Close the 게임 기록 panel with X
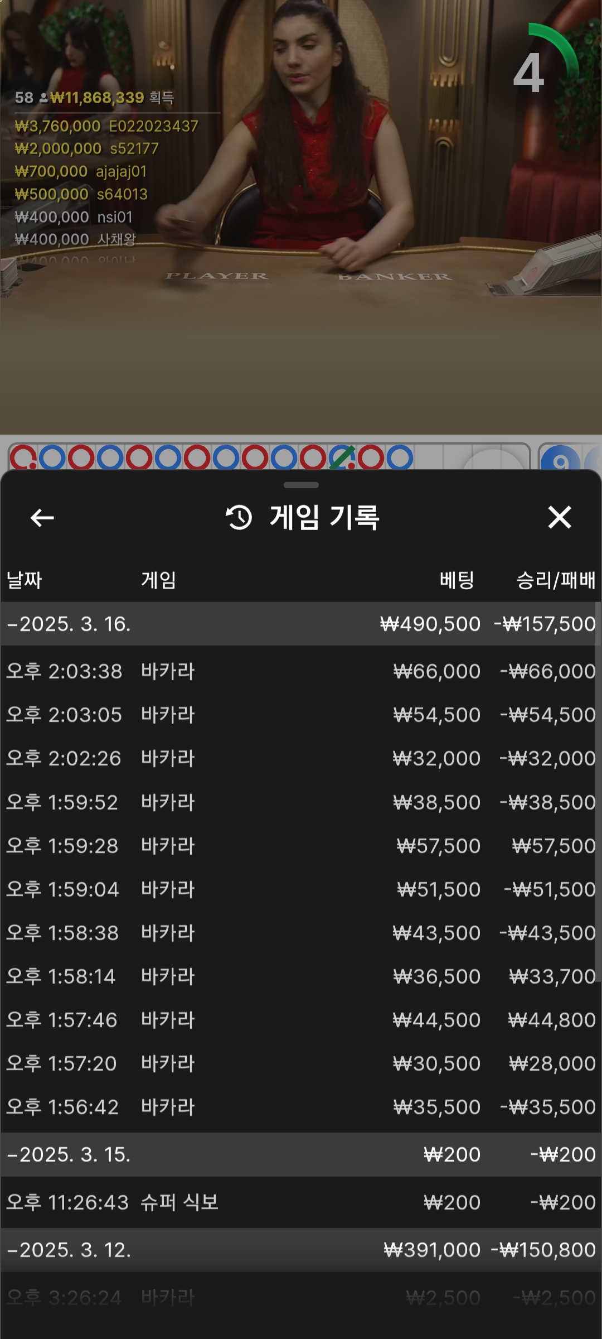The image size is (602, 1339). 559,517
